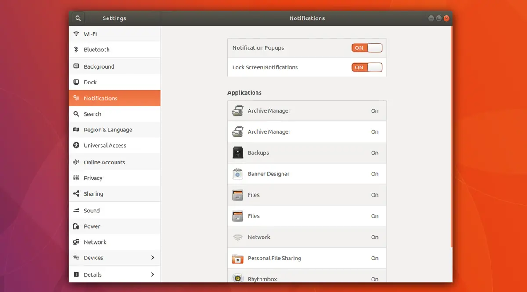
Task: Open first Archive Manager notification settings
Action: pyautogui.click(x=307, y=111)
